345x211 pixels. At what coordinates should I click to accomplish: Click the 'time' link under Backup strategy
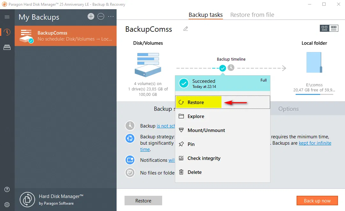click(x=145, y=149)
